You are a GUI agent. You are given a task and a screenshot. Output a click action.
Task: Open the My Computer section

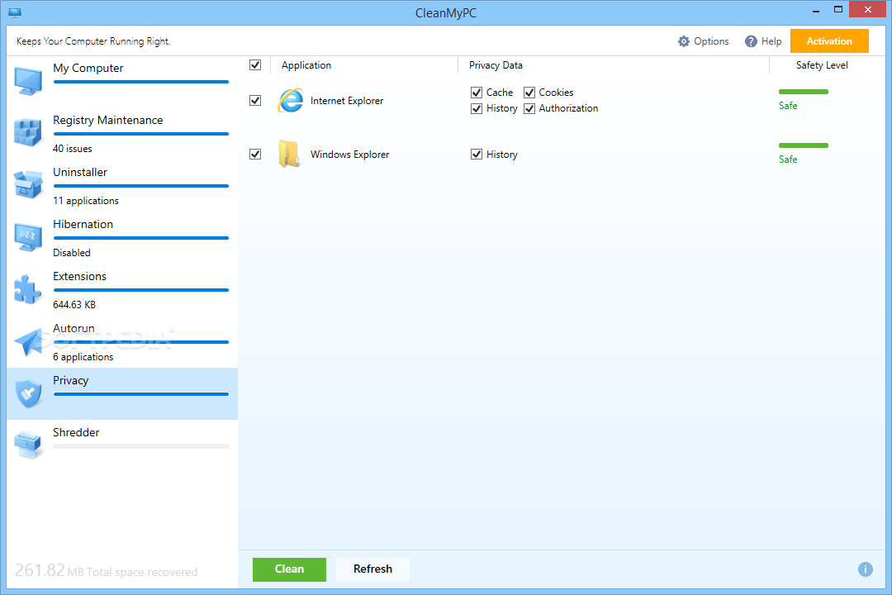coord(122,81)
